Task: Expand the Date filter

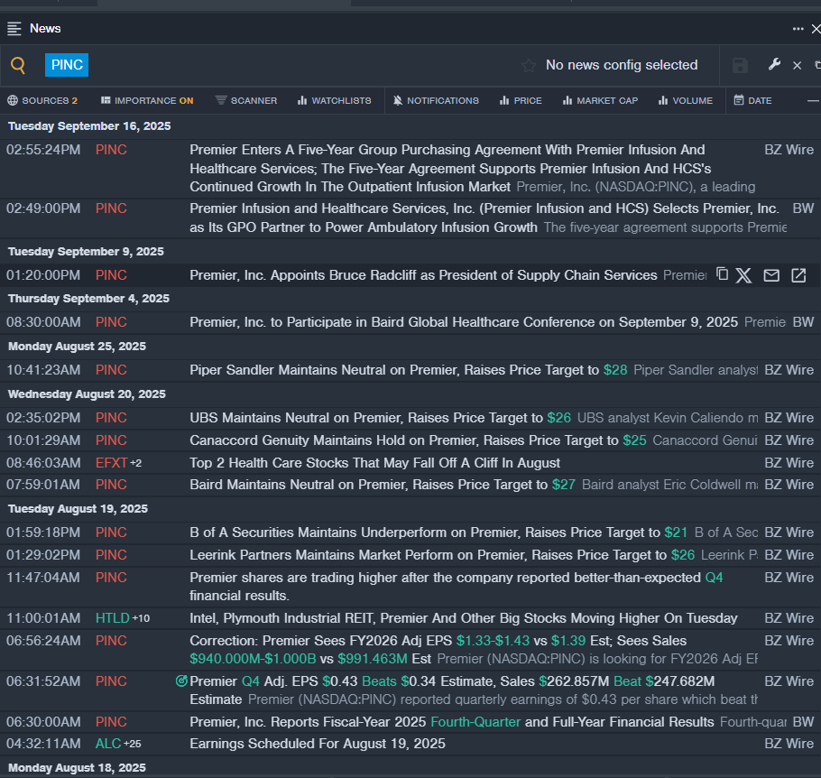Action: pos(752,100)
